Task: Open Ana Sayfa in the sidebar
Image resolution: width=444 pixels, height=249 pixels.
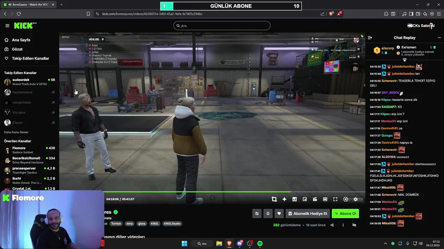Action: [29, 40]
